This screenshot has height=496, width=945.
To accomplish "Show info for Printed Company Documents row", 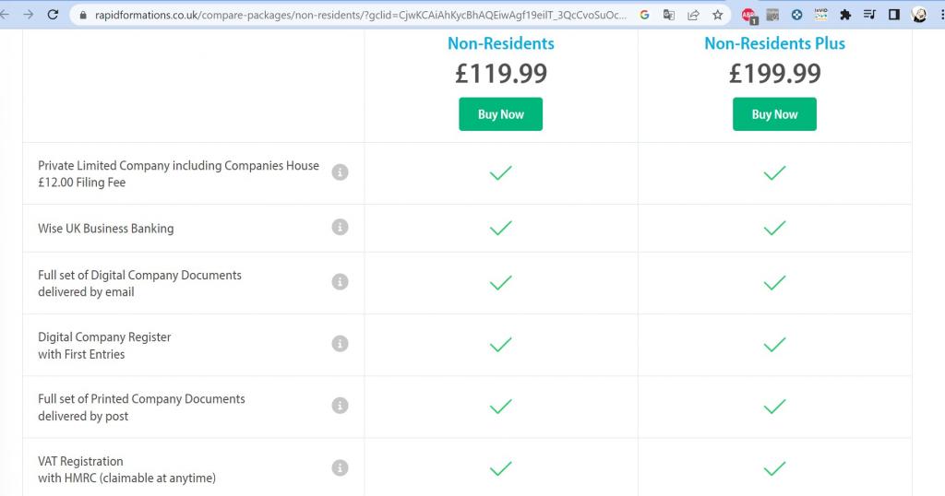I will click(340, 407).
